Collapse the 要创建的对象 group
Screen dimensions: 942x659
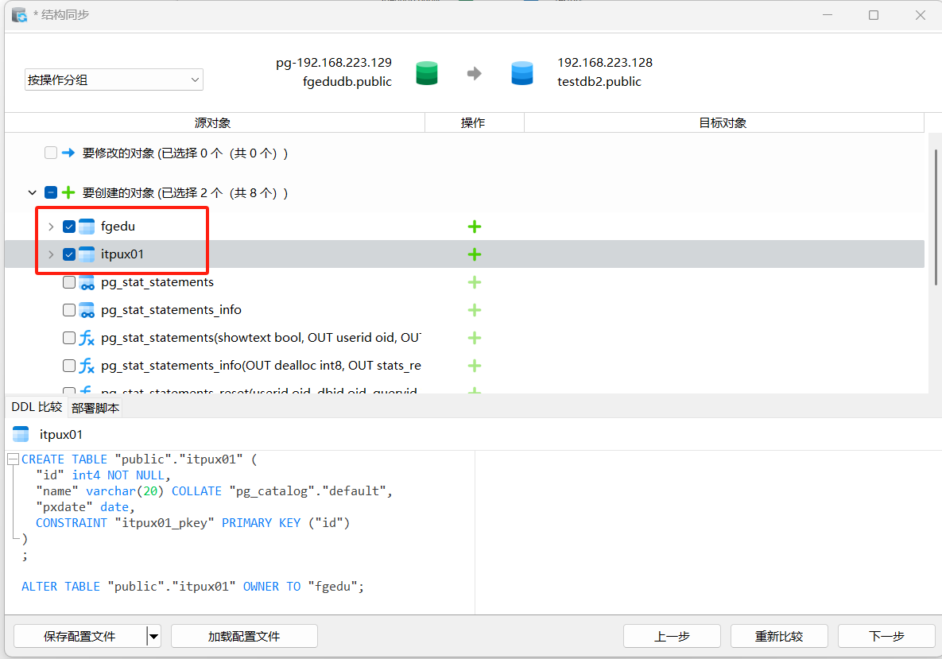32,192
